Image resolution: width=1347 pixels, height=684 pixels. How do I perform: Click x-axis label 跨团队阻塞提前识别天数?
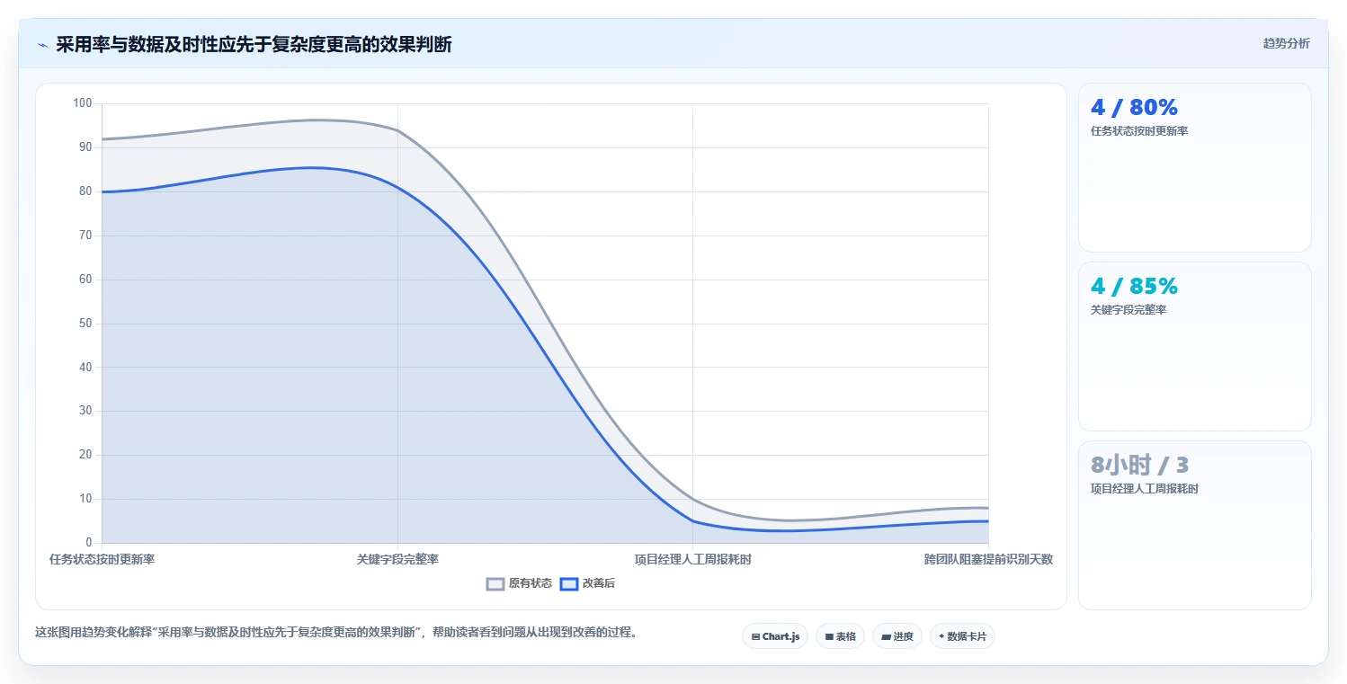pos(988,559)
